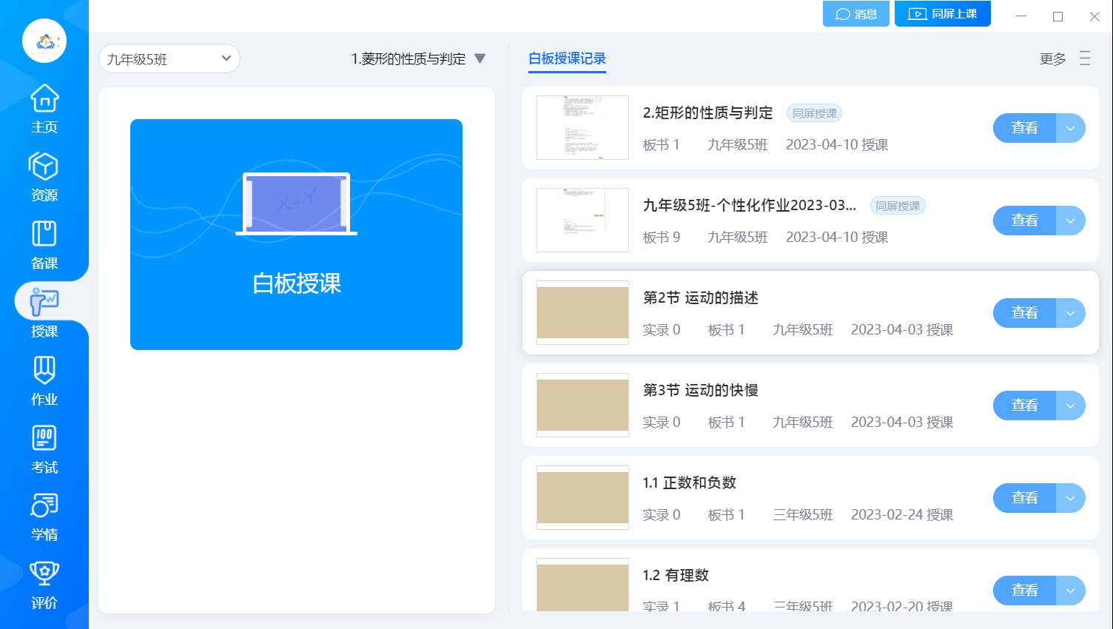The height and width of the screenshot is (629, 1113).
Task: Open the 作业 homework section
Action: [44, 380]
